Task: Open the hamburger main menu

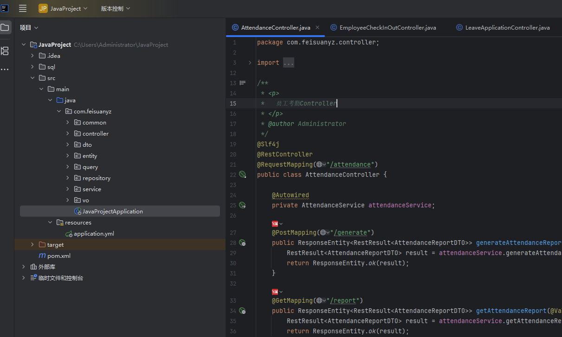Action: click(23, 8)
